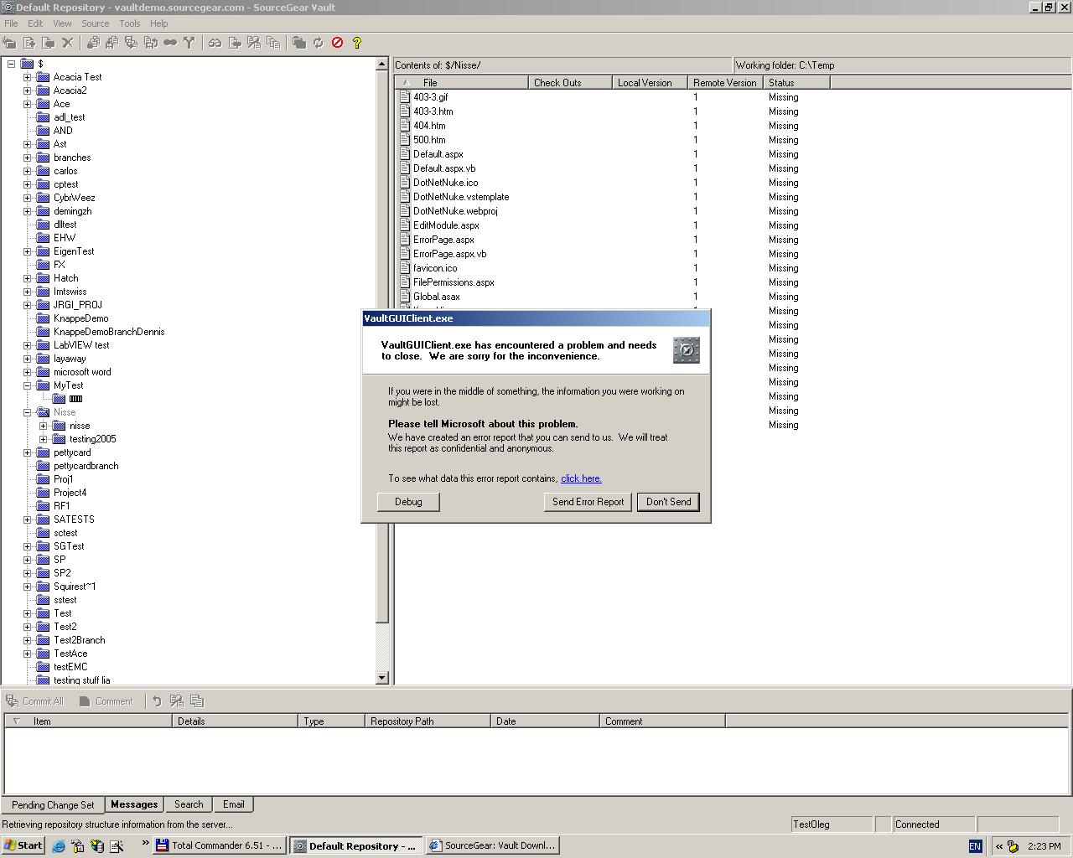The image size is (1073, 858).
Task: Click the Remote Version column header
Action: 725,83
